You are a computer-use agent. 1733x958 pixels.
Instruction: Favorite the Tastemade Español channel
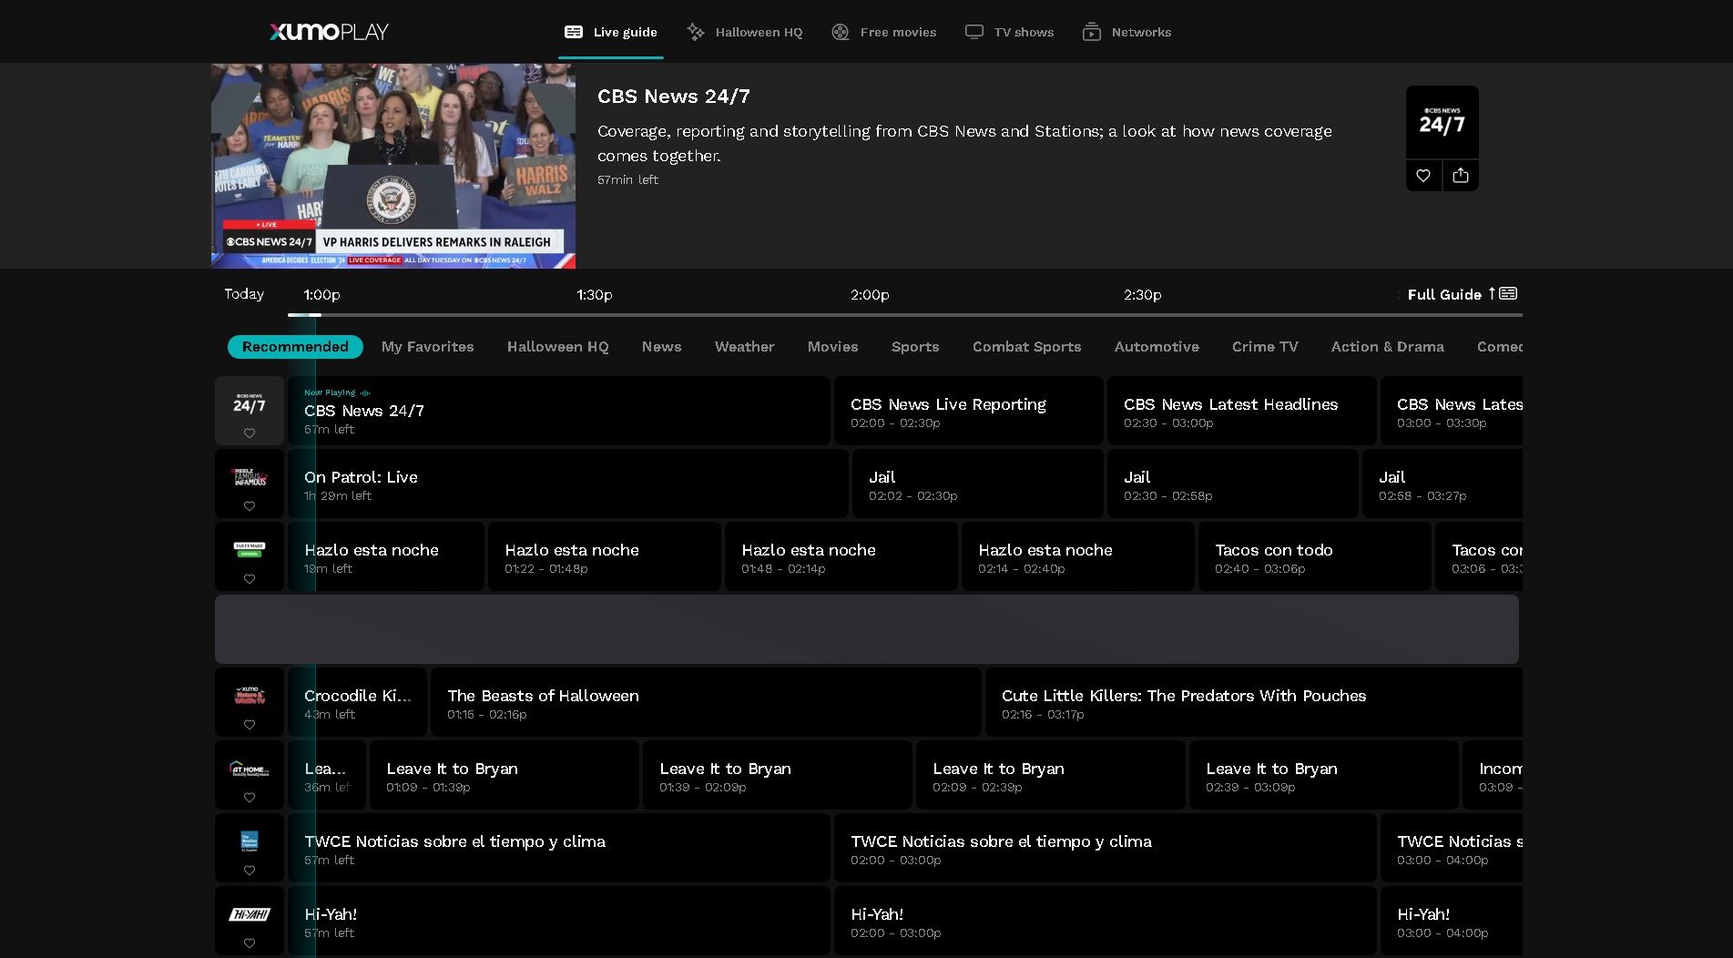pos(250,579)
